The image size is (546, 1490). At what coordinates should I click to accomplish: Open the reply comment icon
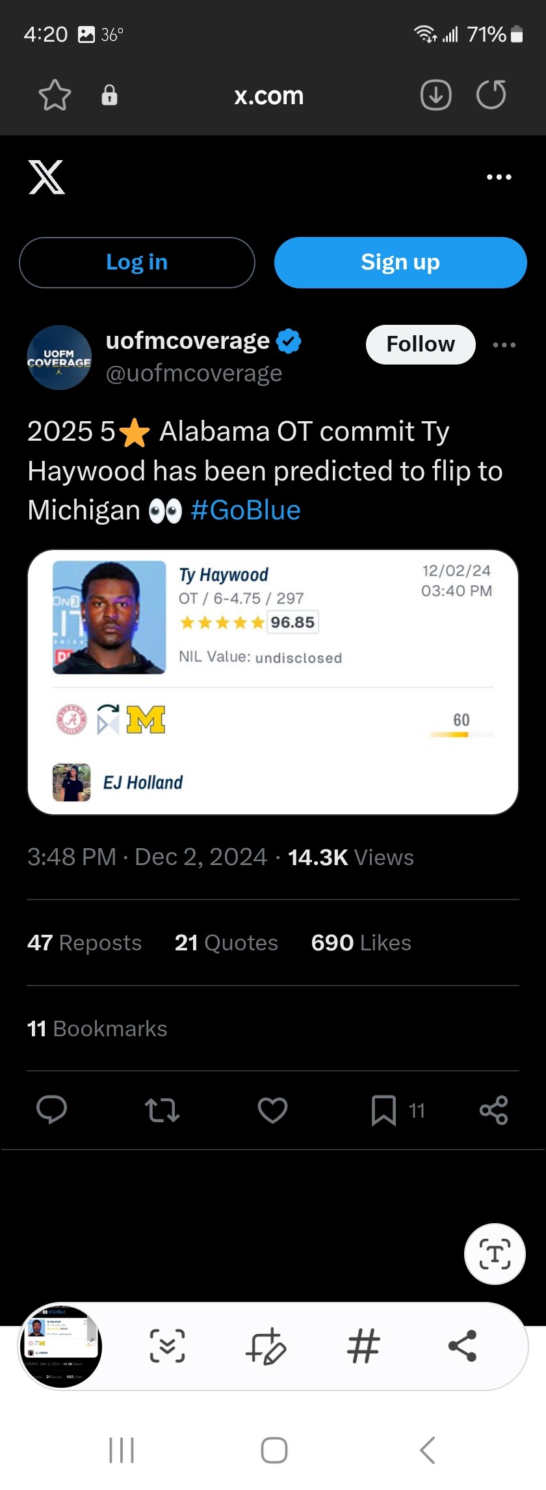coord(52,1110)
